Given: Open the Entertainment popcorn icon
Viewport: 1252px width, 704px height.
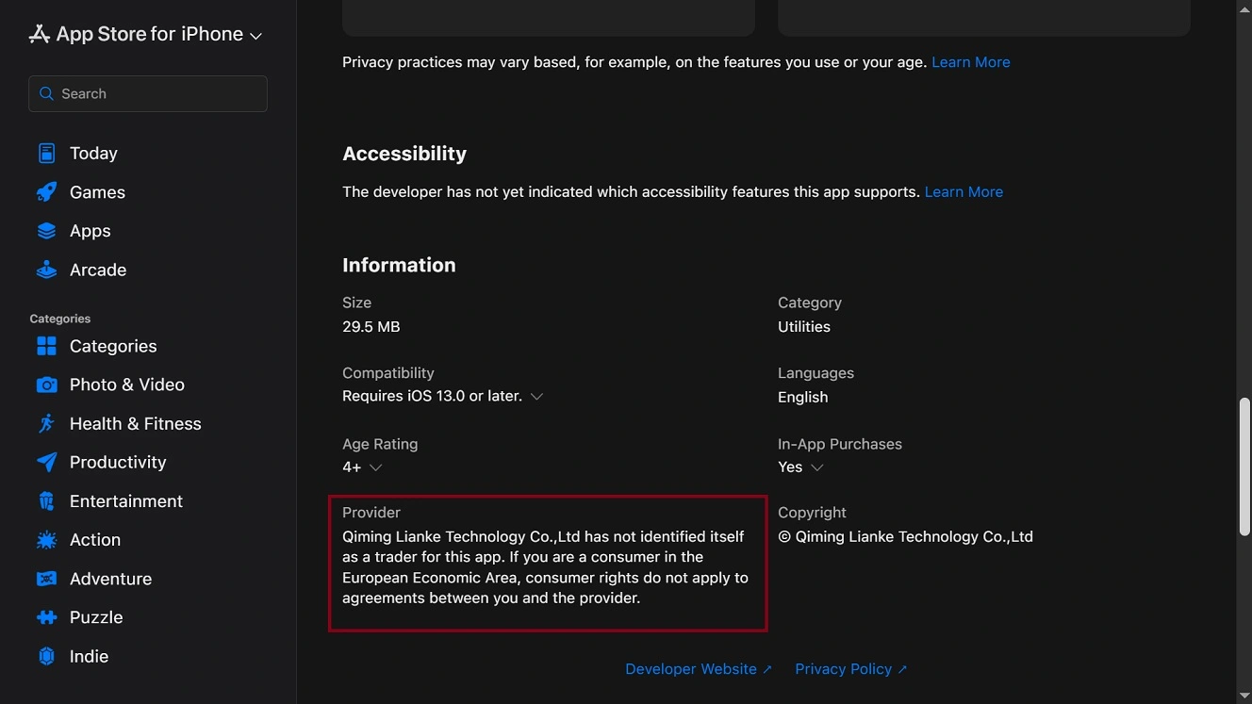Looking at the screenshot, I should (x=46, y=500).
